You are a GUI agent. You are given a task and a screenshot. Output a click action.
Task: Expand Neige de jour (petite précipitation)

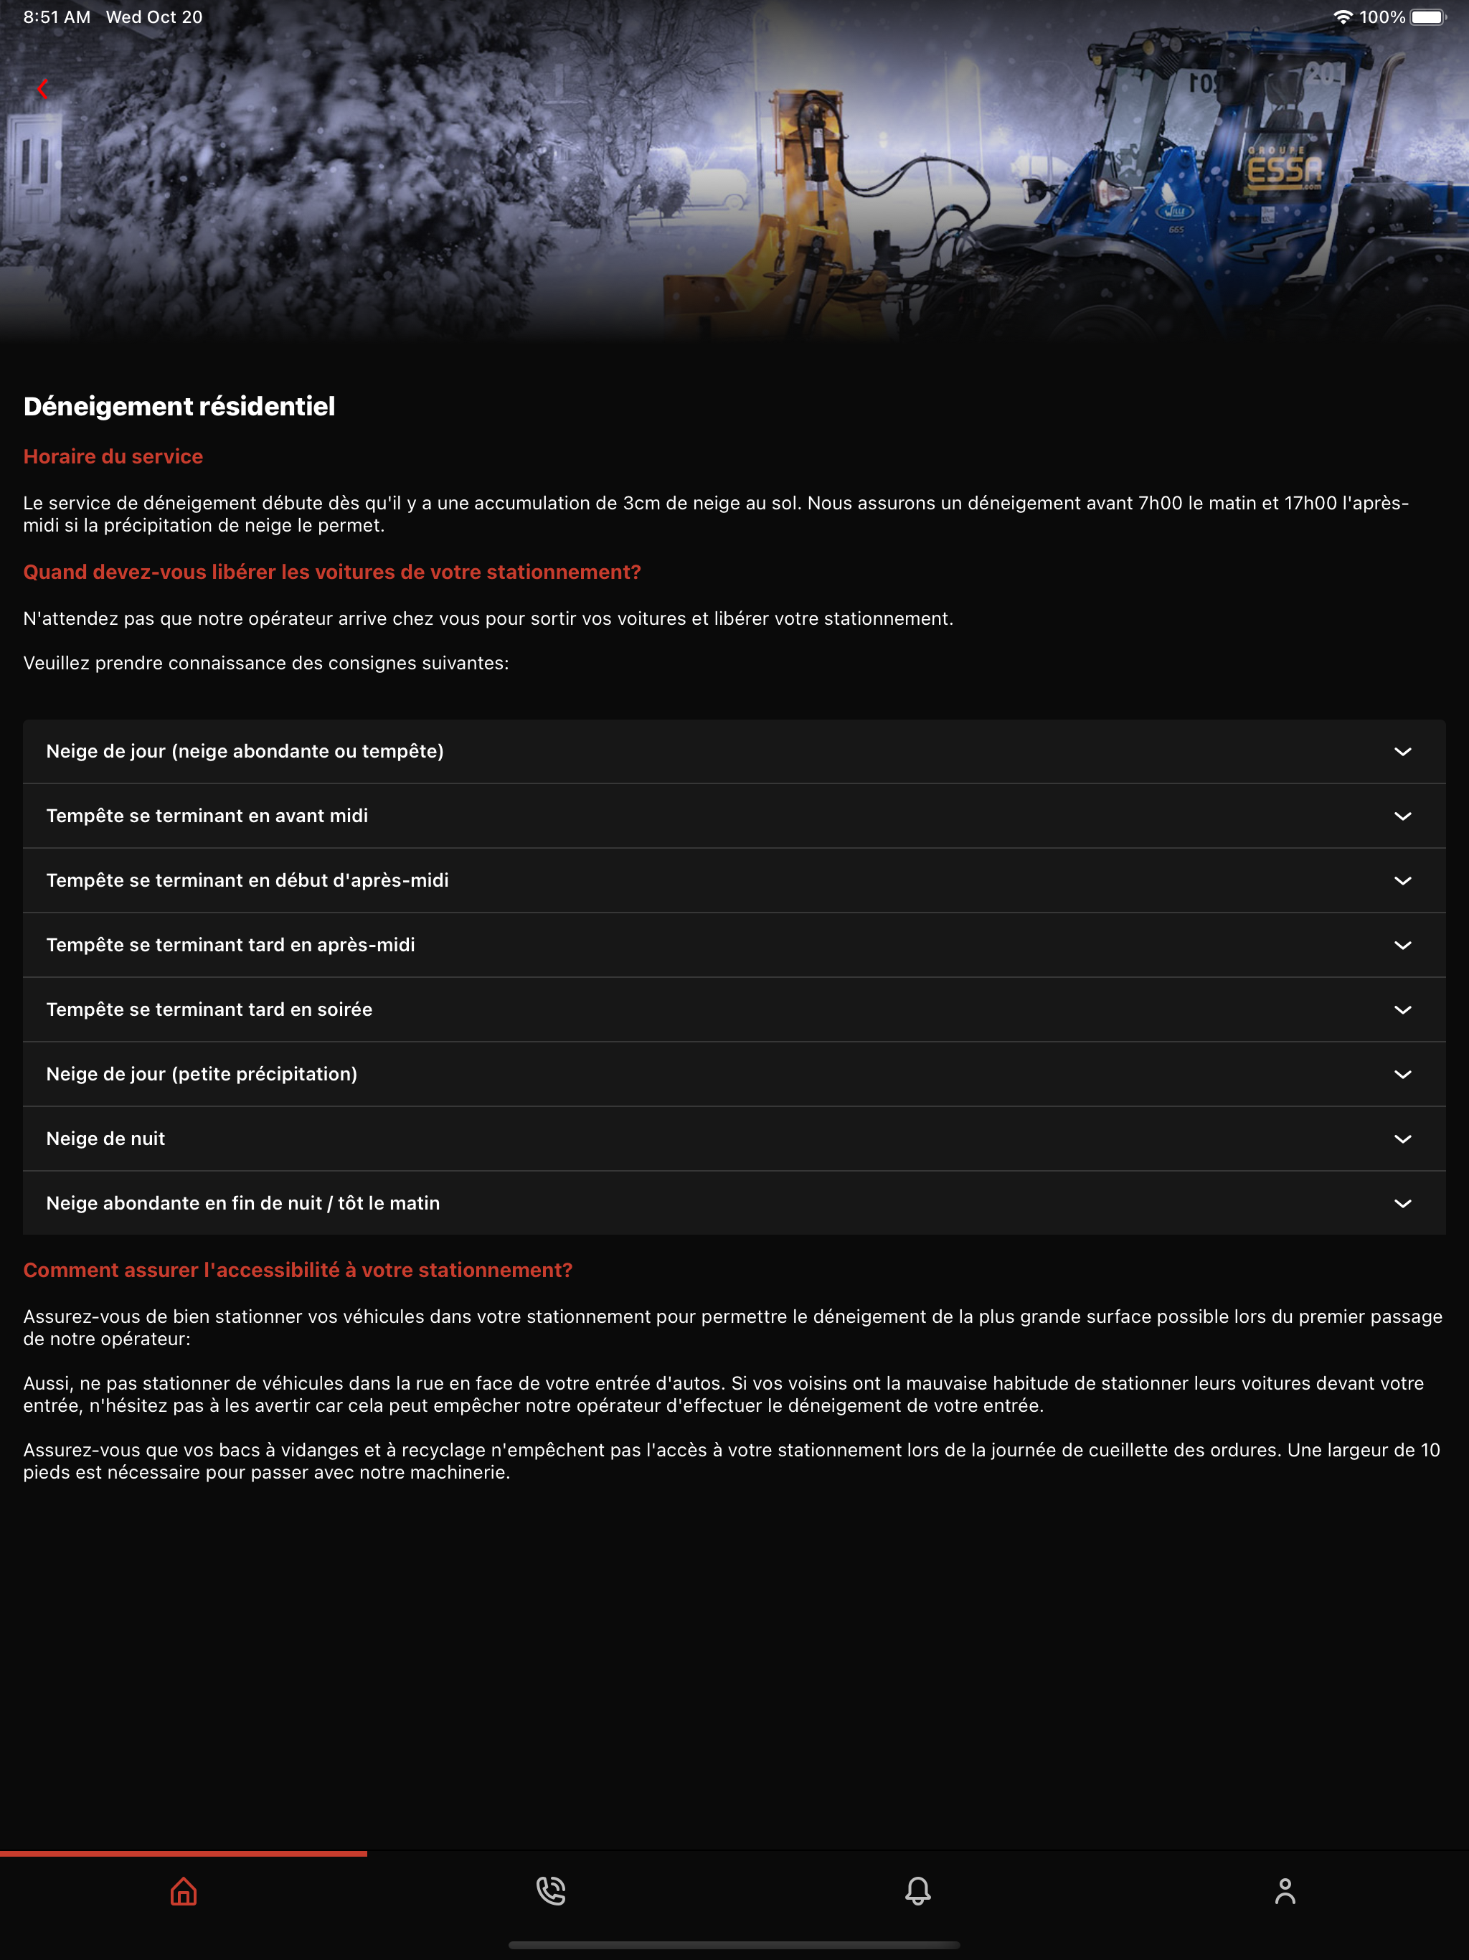[x=734, y=1074]
